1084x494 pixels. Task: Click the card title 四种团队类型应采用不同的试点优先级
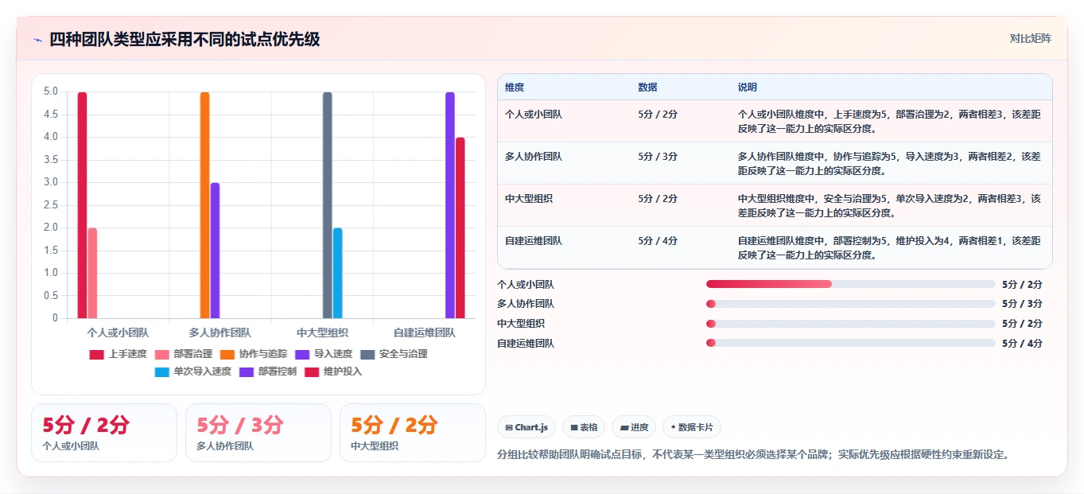coord(185,39)
